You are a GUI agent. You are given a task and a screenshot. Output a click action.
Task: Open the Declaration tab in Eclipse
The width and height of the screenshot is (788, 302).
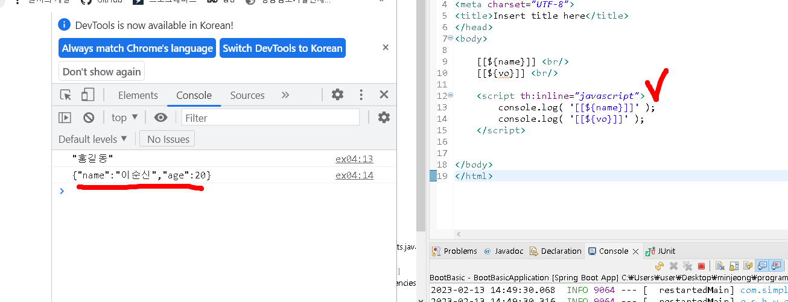tap(555, 251)
